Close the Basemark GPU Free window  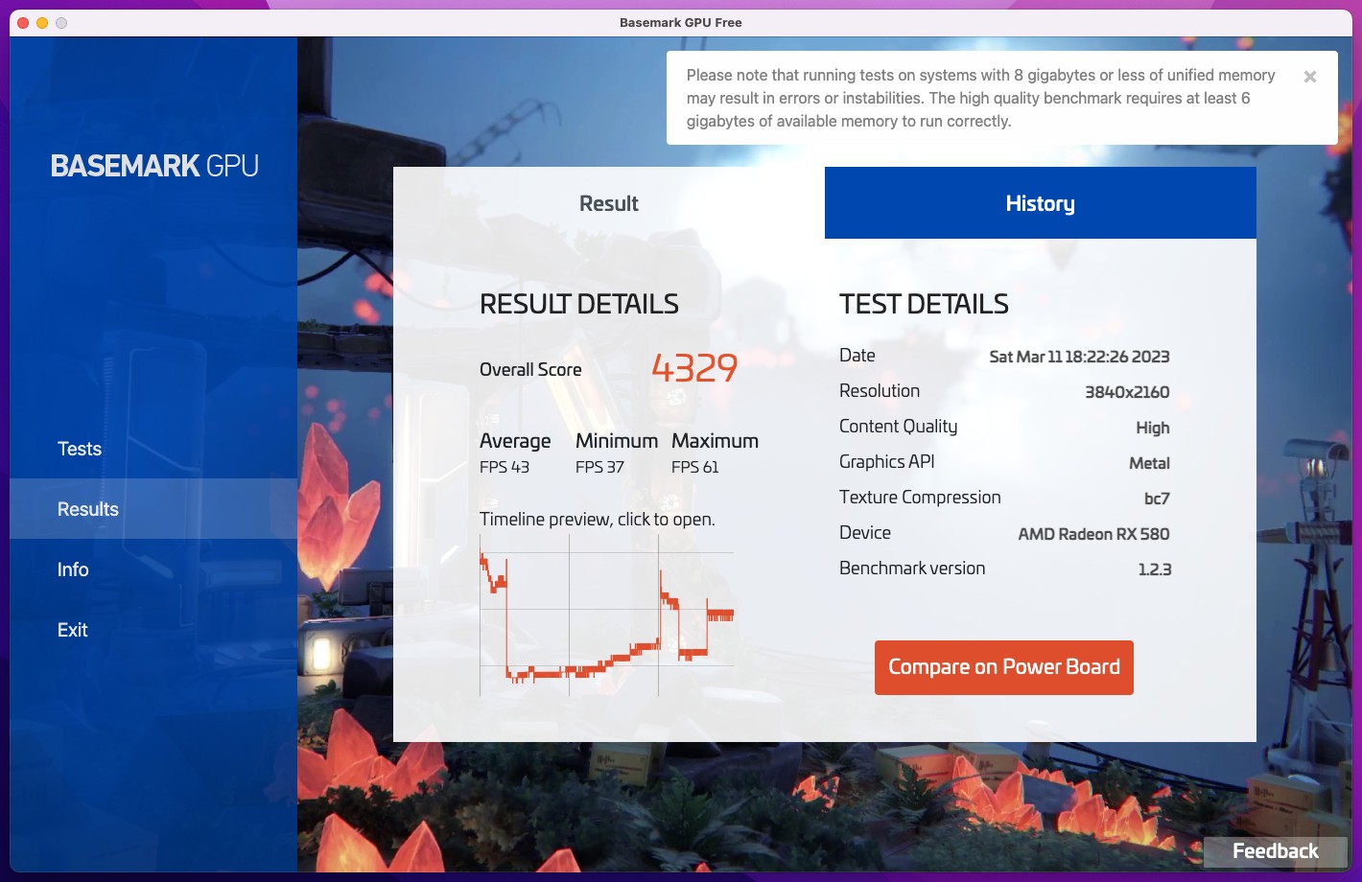(x=23, y=23)
